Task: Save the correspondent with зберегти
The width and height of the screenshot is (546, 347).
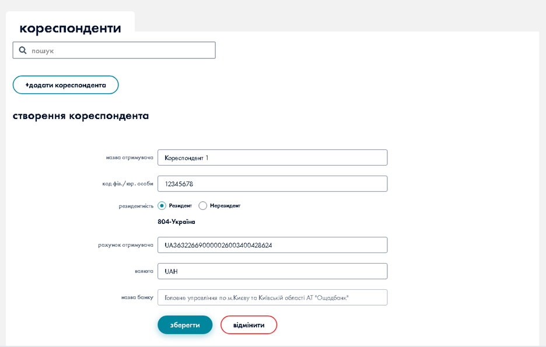Action: (x=184, y=325)
